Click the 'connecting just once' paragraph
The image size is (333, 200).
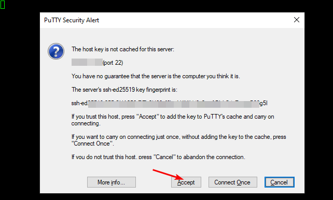pyautogui.click(x=178, y=140)
